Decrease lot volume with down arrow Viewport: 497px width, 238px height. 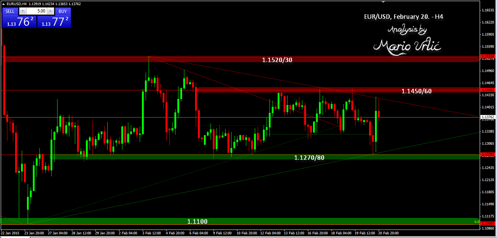(22, 11)
